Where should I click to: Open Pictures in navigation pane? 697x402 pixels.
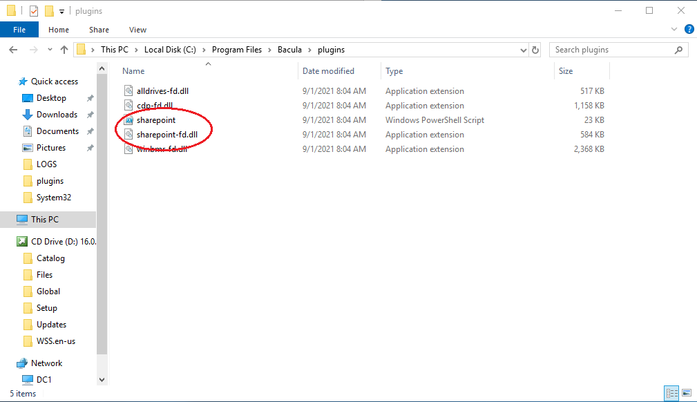click(x=50, y=148)
